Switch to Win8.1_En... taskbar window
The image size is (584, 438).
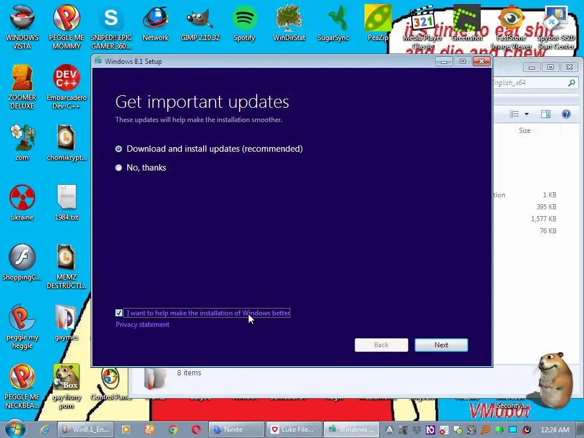click(x=87, y=429)
